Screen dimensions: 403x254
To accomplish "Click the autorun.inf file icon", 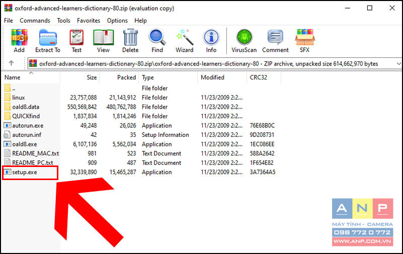I will (7, 135).
